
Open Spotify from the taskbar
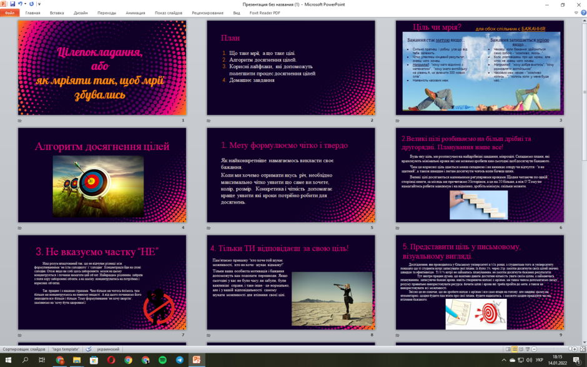(x=162, y=360)
